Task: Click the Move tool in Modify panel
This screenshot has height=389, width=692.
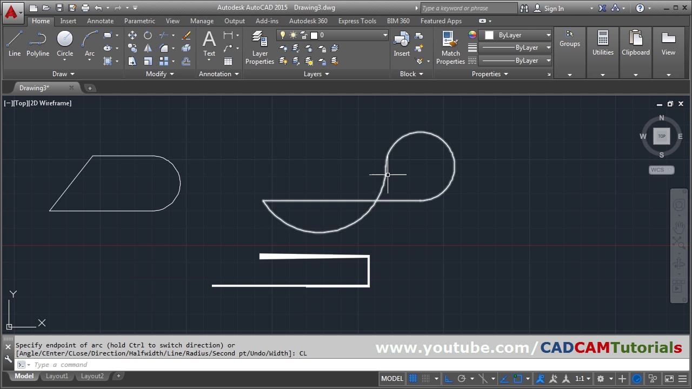Action: [x=132, y=35]
